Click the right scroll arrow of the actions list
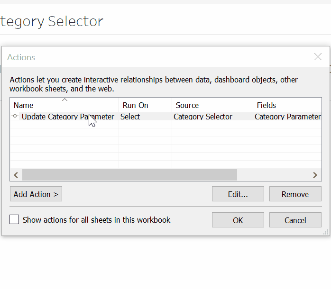331x289 pixels. point(315,175)
